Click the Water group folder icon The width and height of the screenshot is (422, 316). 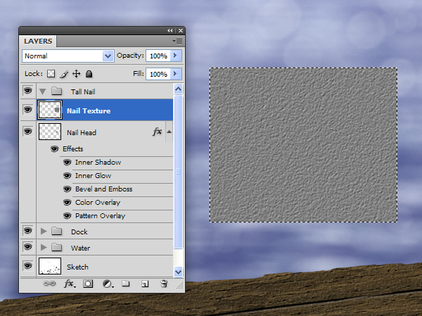click(56, 247)
